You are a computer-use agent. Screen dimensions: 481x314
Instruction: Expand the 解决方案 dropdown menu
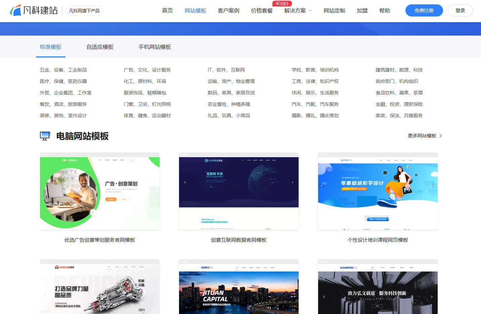coord(298,11)
